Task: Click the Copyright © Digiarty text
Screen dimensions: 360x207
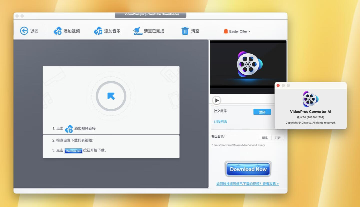Action: point(310,123)
